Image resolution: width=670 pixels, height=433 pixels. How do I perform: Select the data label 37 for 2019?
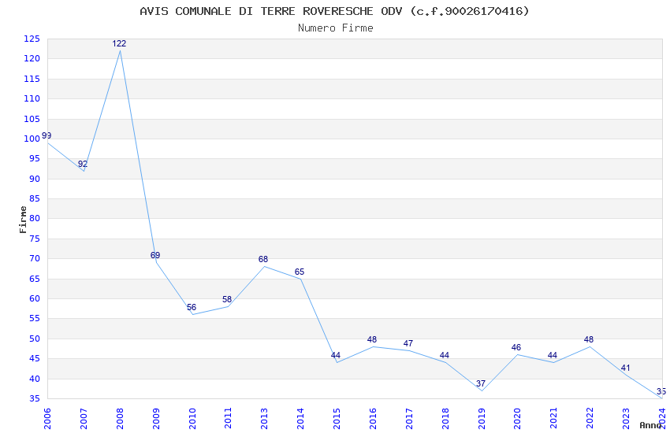481,383
